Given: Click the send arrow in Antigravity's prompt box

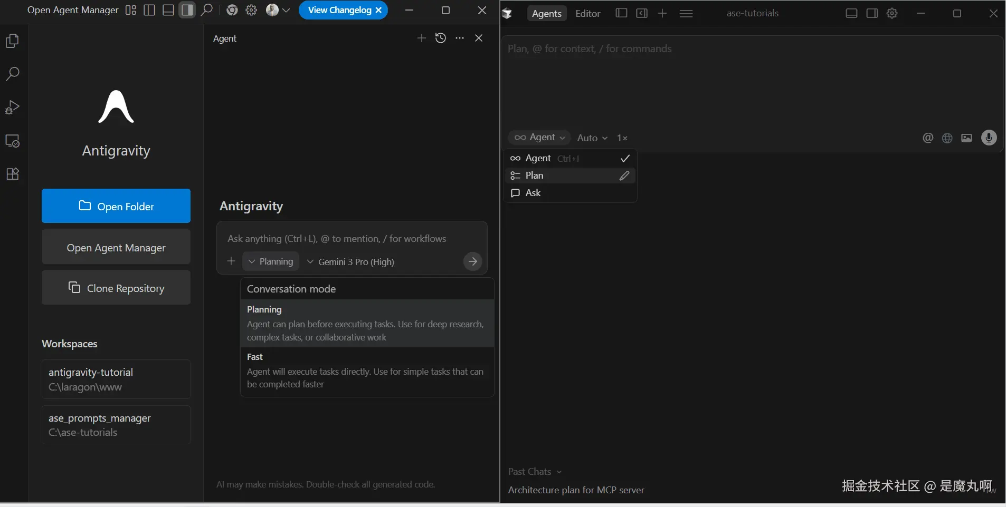Looking at the screenshot, I should coord(472,261).
